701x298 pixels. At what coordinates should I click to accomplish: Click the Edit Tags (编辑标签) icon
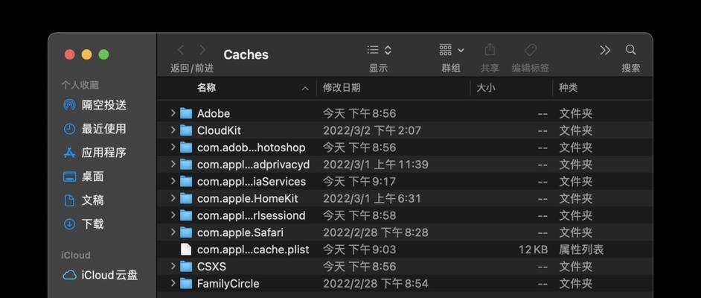click(531, 50)
